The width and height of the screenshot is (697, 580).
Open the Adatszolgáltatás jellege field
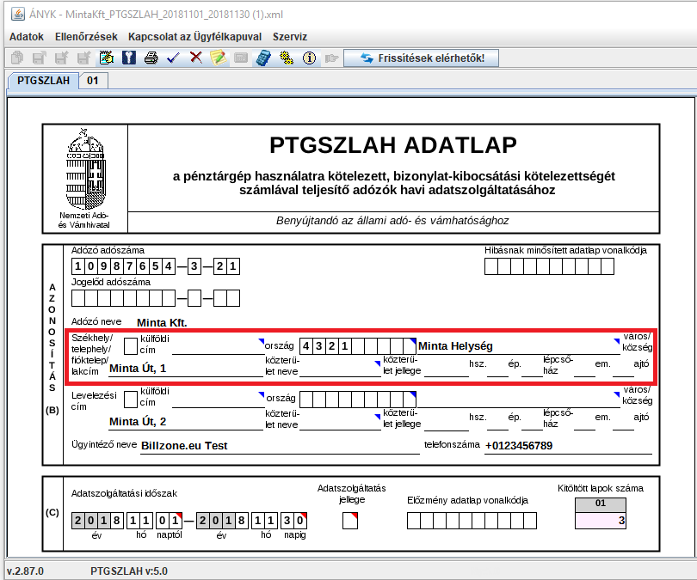point(350,521)
